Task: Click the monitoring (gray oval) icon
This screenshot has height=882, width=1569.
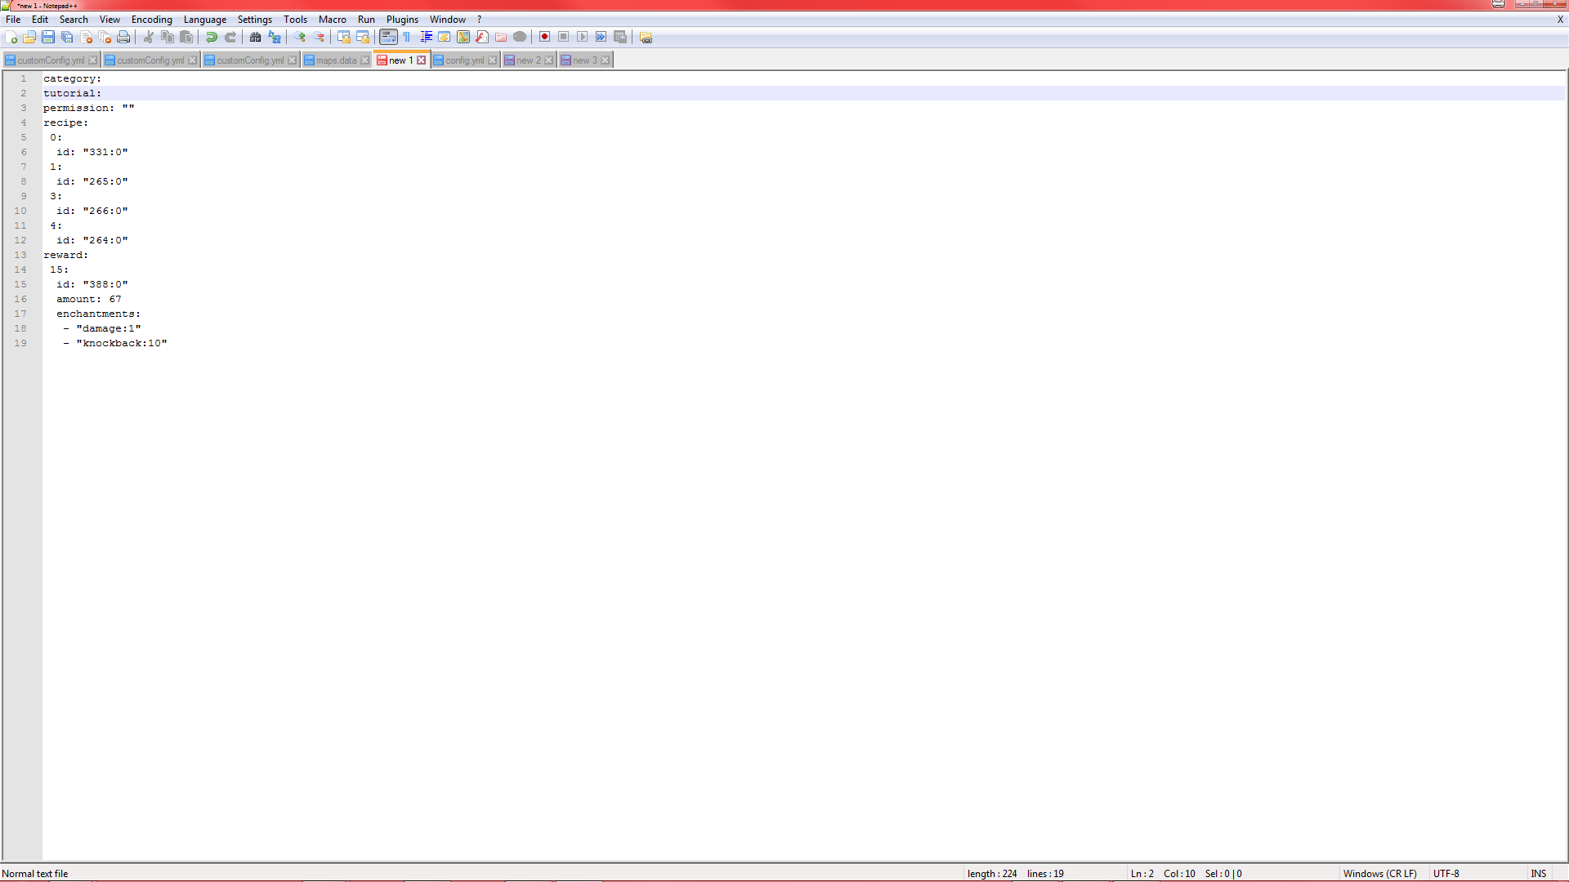Action: [520, 37]
